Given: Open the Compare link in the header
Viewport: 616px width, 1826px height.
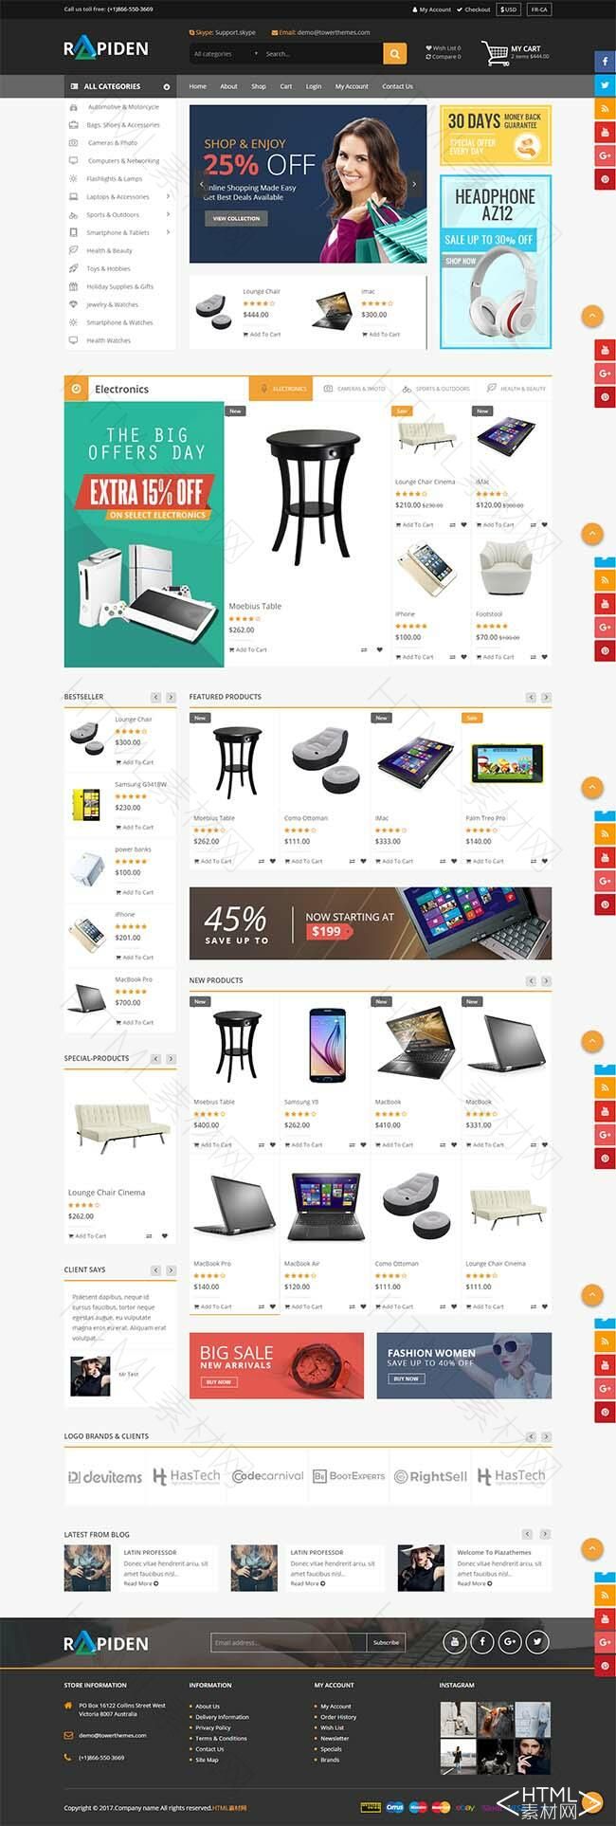Looking at the screenshot, I should 444,57.
